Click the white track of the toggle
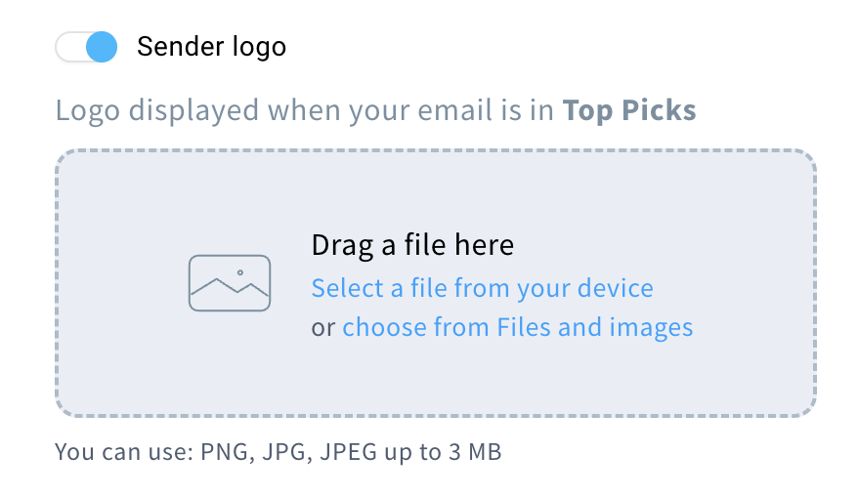Image resolution: width=858 pixels, height=496 pixels. point(70,47)
